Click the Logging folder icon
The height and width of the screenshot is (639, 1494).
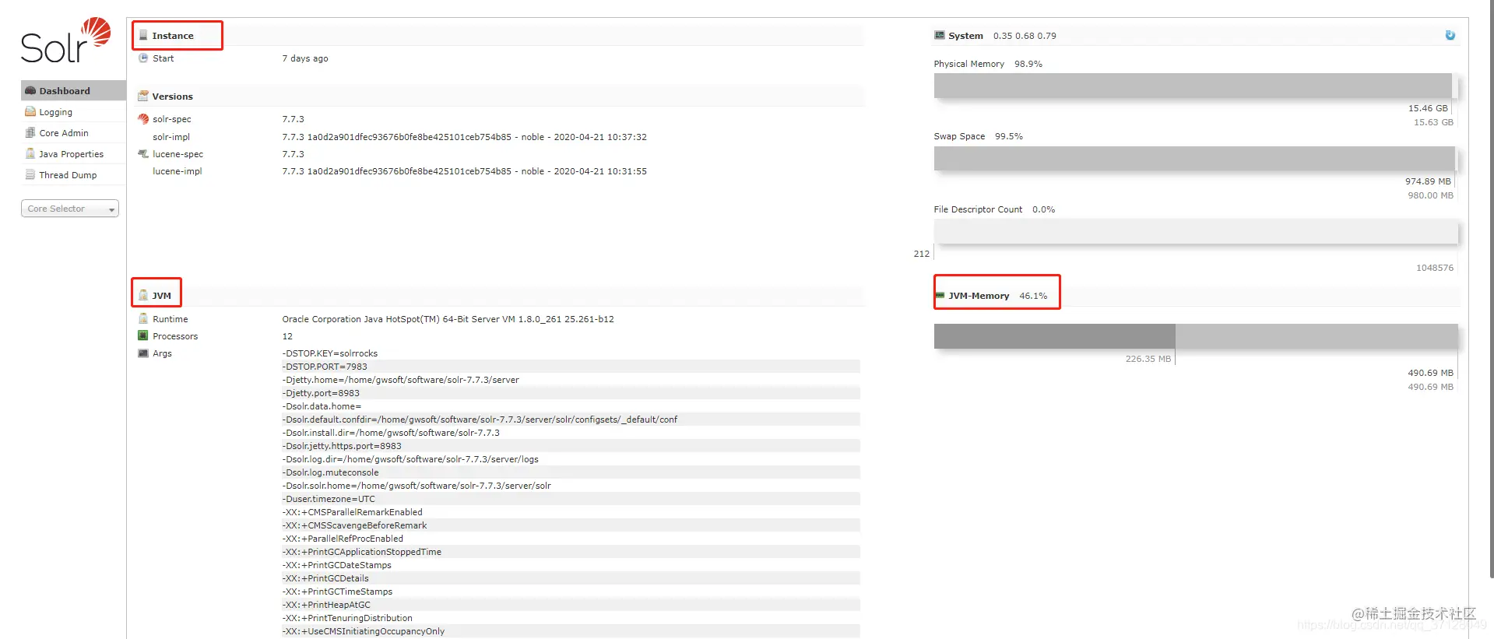(30, 111)
